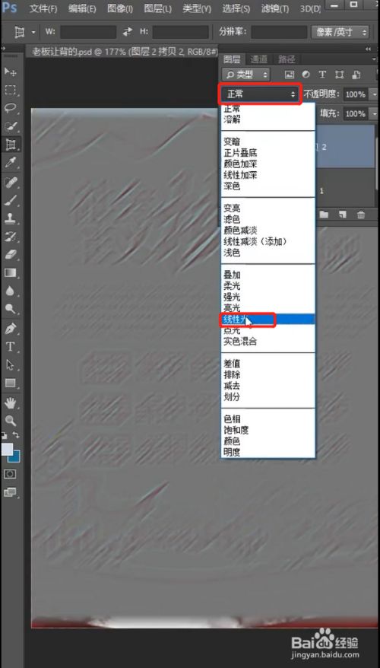The image size is (380, 668).
Task: Create a new layer
Action: [343, 215]
